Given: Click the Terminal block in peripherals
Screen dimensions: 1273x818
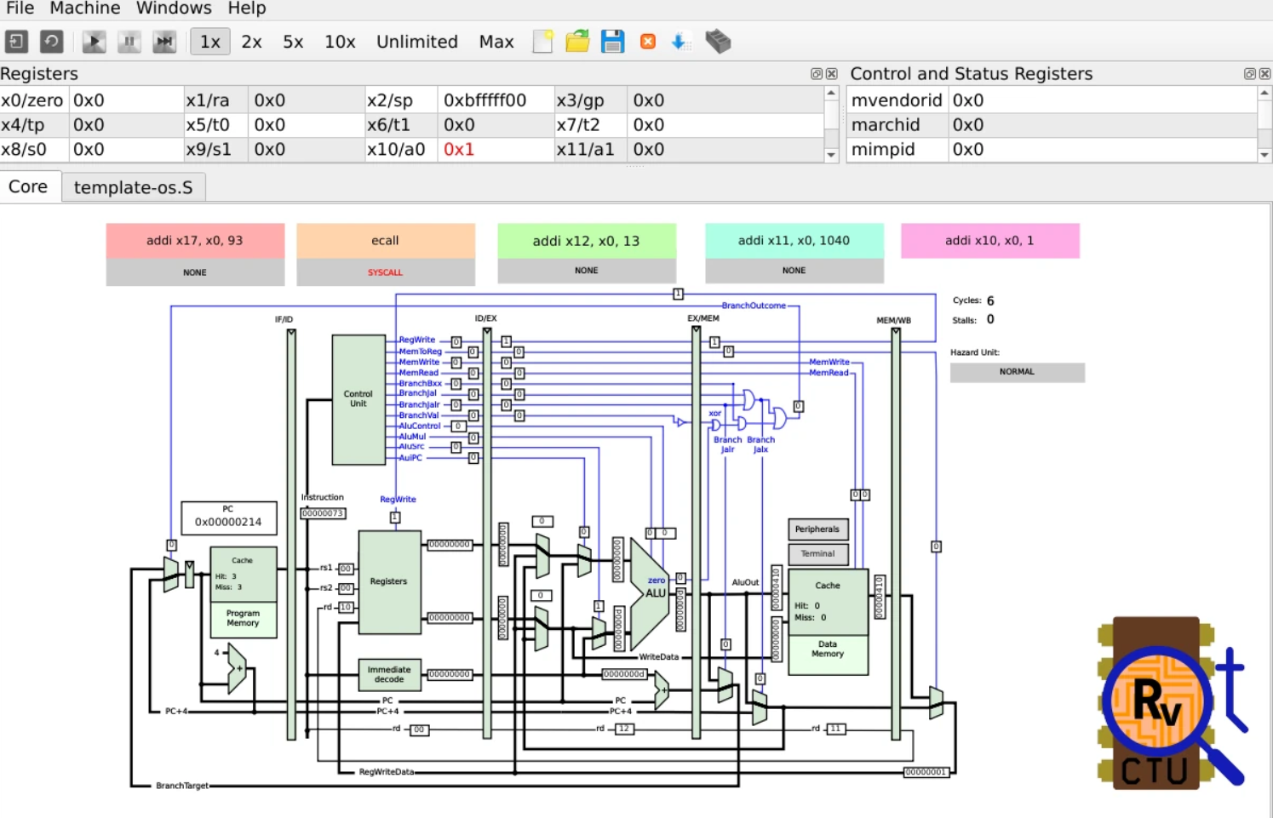Looking at the screenshot, I should click(818, 554).
